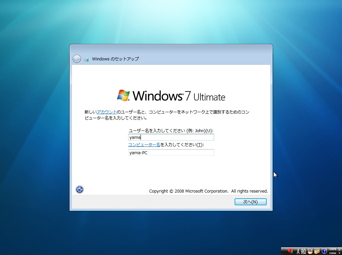Open the IME pad icon in the language bar
Viewport: 342px width, 255px height.
click(310, 251)
